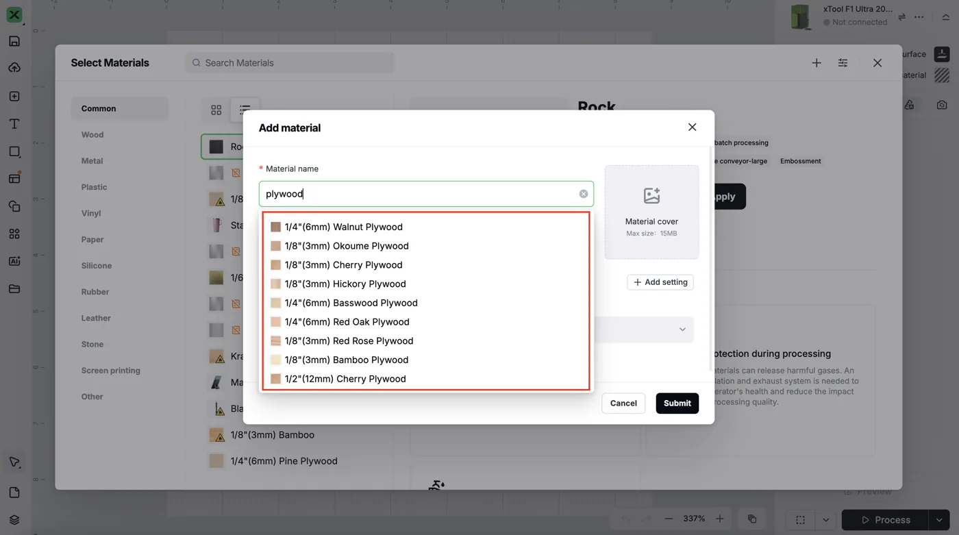Clear the Material name text field

(x=583, y=194)
